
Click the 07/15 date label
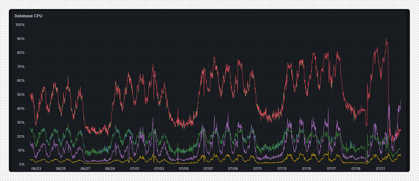pos(307,169)
